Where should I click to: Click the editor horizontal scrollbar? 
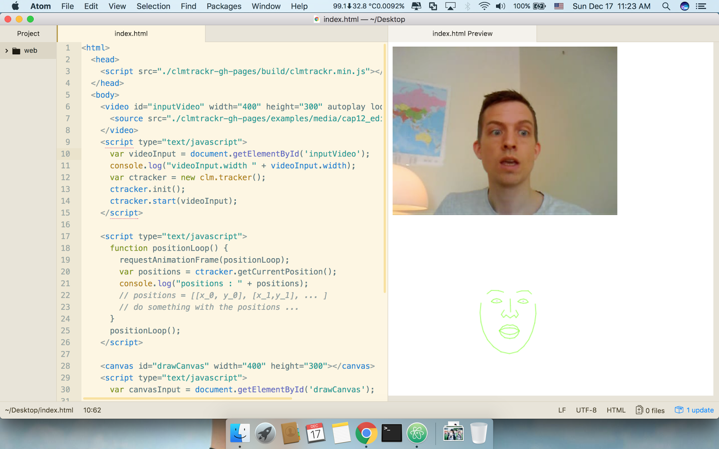187,398
